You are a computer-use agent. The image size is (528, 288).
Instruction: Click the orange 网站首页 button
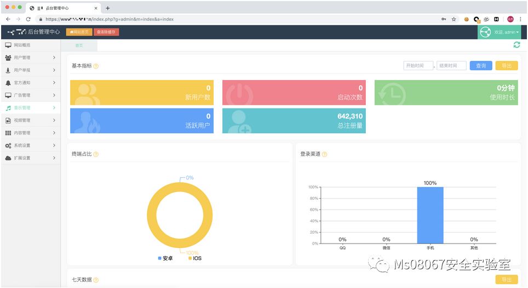79,32
